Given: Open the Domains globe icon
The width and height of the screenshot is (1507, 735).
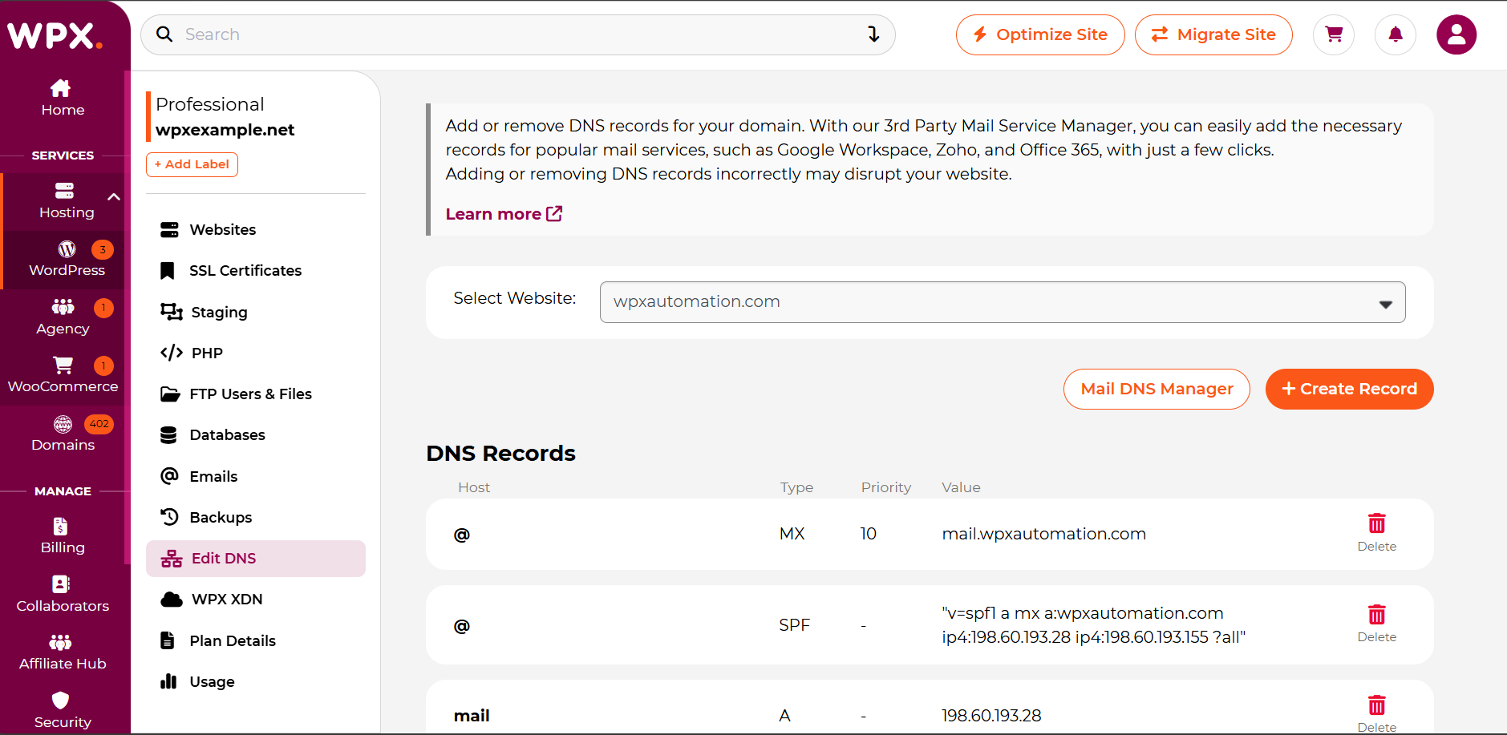Looking at the screenshot, I should [63, 424].
